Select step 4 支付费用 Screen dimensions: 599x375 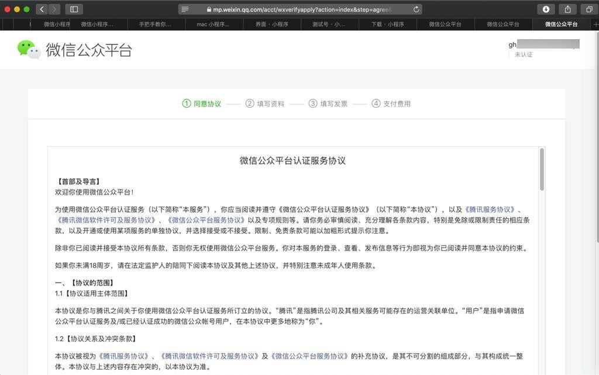pyautogui.click(x=391, y=104)
